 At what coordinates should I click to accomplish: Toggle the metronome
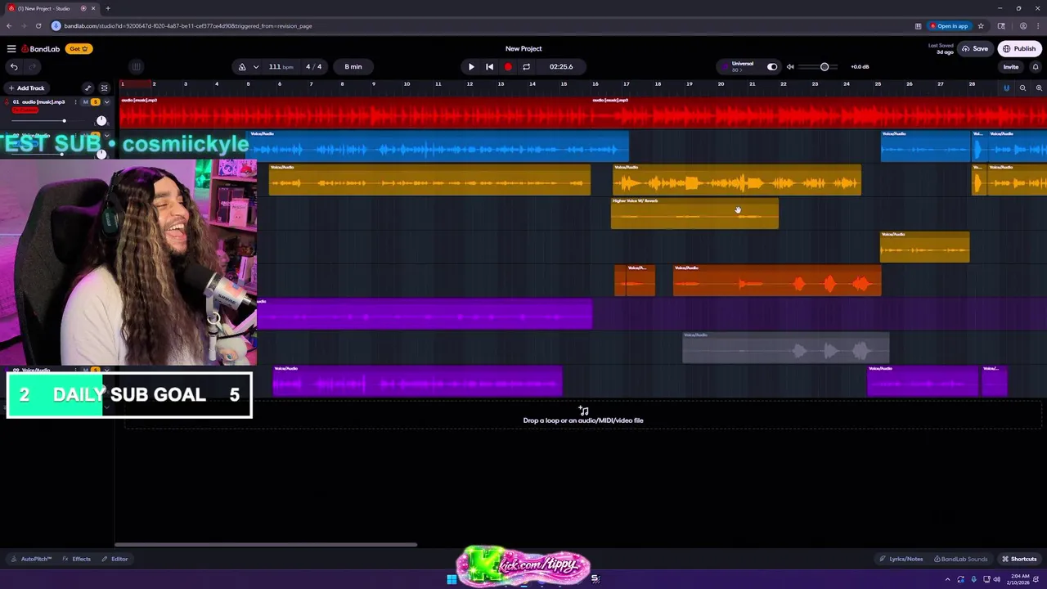click(x=242, y=67)
